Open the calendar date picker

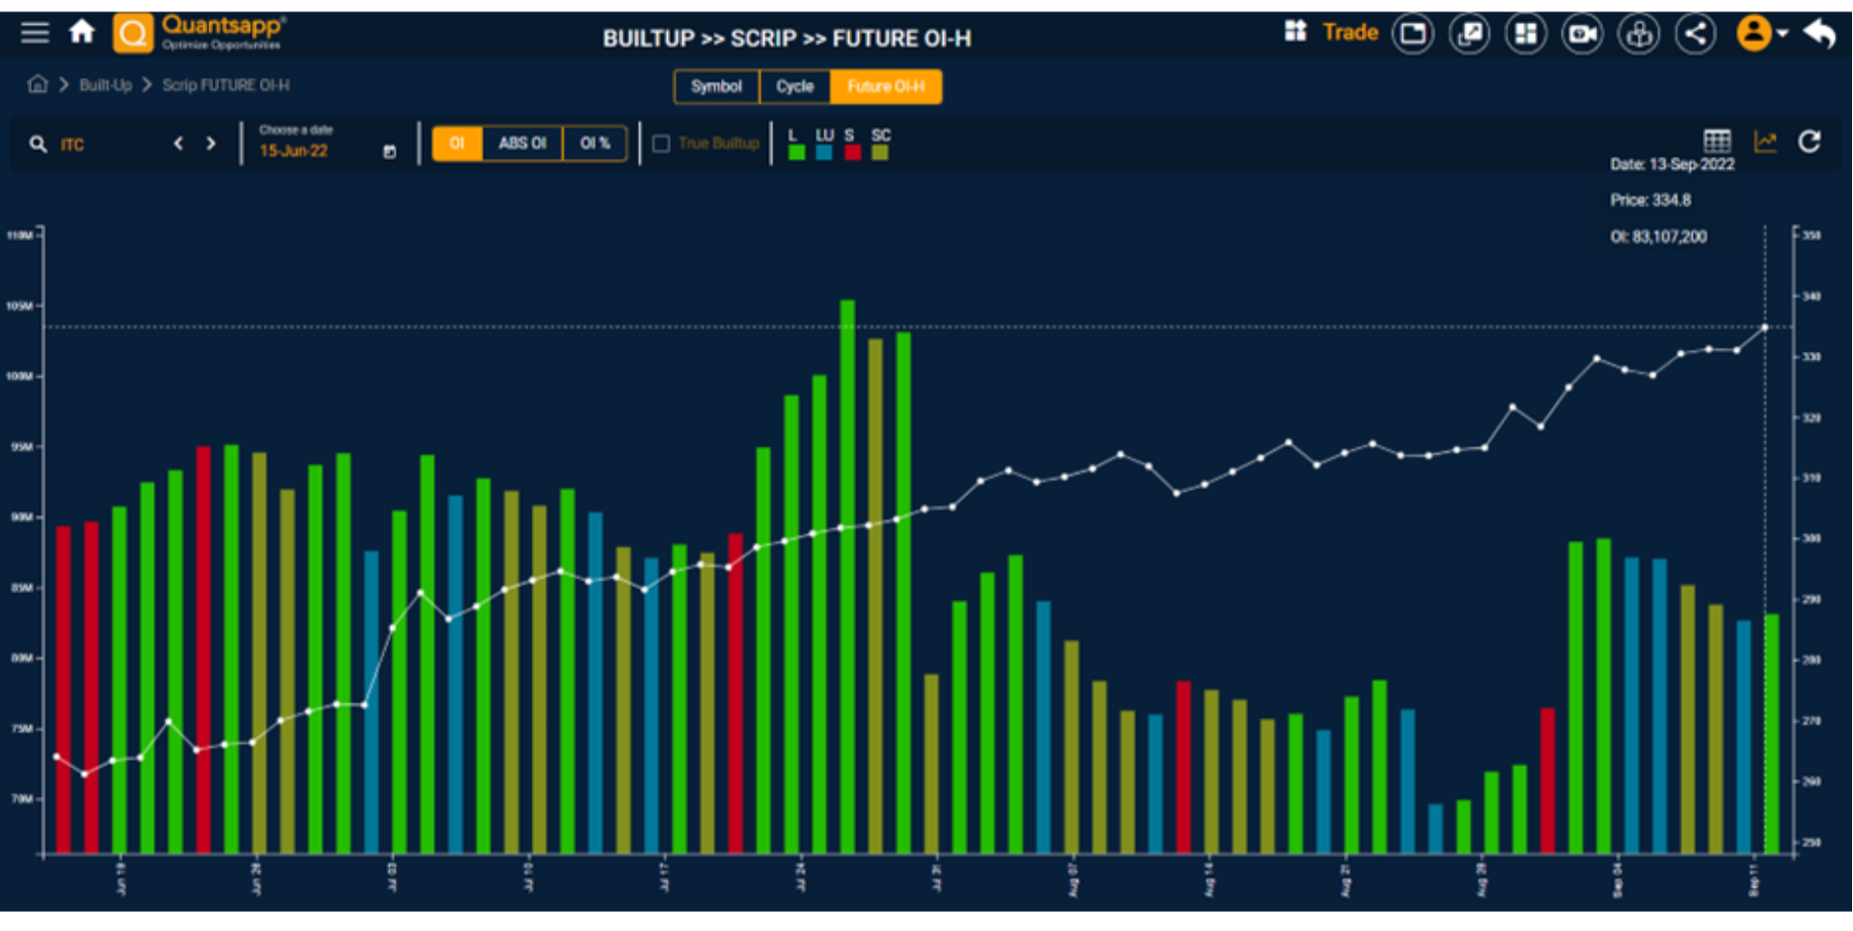pos(389,151)
